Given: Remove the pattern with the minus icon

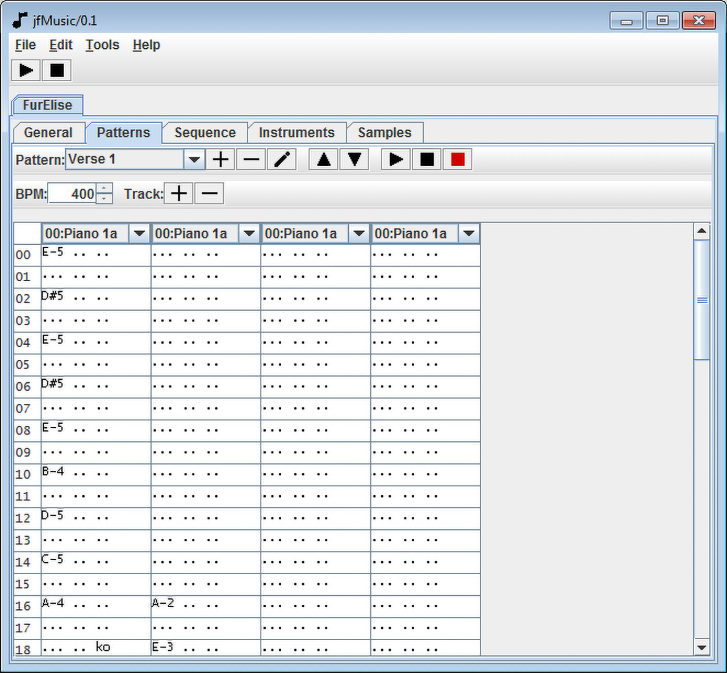Looking at the screenshot, I should coord(251,160).
